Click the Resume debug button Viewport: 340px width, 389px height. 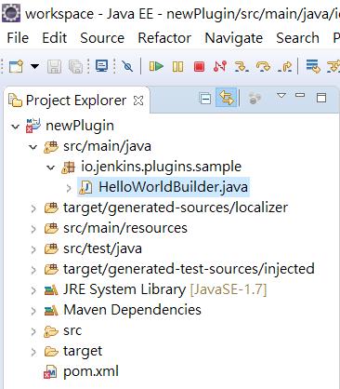pyautogui.click(x=156, y=66)
